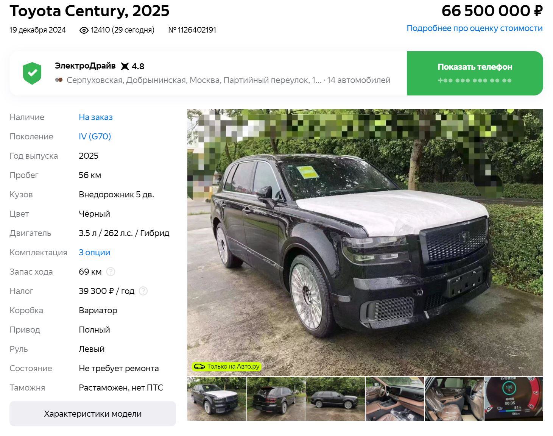Select side profile car thumbnail
This screenshot has height=436, width=553.
point(336,399)
